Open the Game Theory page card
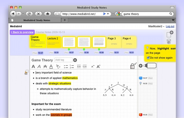184x118 pixels. pos(38,41)
